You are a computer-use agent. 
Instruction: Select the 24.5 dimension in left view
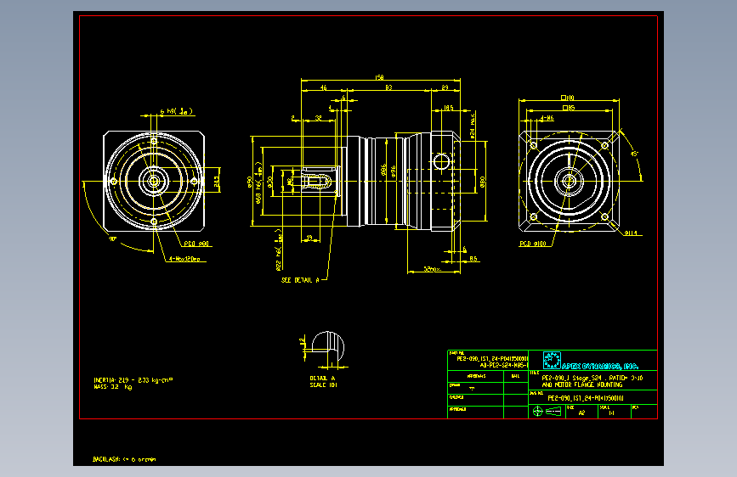pyautogui.click(x=216, y=182)
